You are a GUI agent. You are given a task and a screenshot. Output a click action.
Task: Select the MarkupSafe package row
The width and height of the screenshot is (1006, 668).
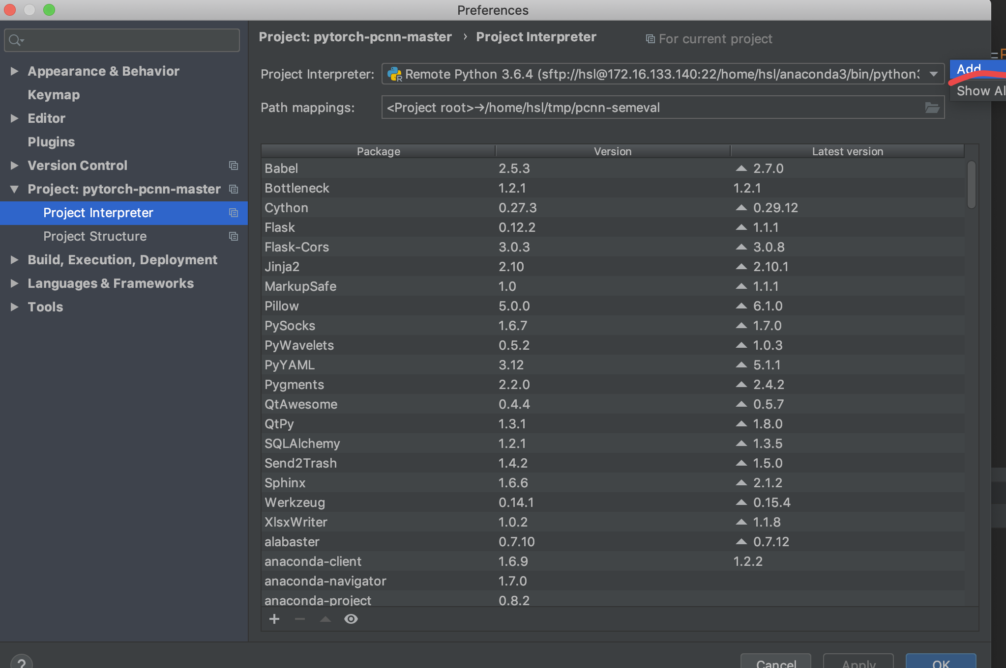click(613, 286)
